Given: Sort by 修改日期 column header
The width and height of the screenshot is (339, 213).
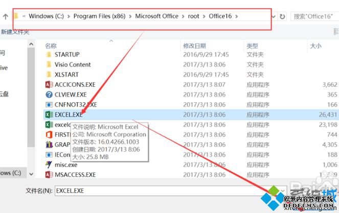Looking at the screenshot, I should pos(194,46).
